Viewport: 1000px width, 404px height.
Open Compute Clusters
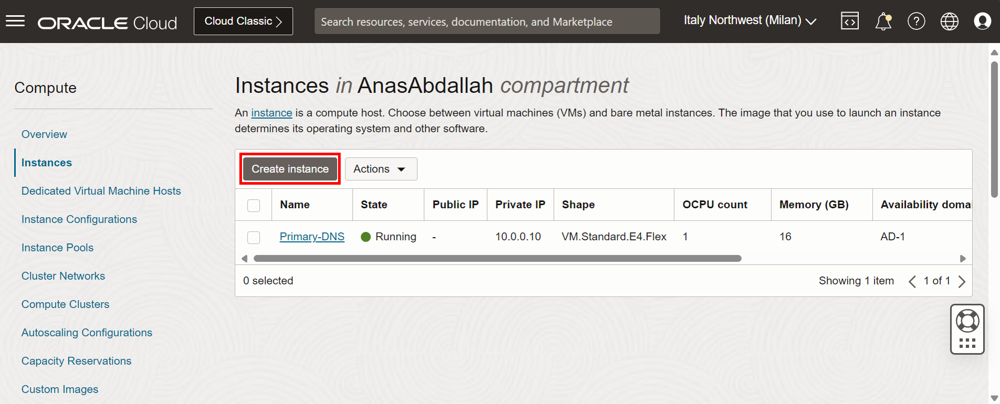pyautogui.click(x=65, y=304)
